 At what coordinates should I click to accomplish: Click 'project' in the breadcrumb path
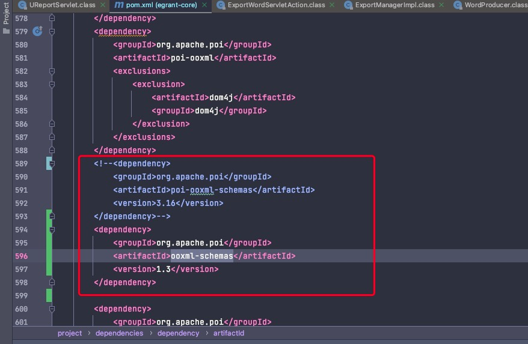click(x=70, y=333)
